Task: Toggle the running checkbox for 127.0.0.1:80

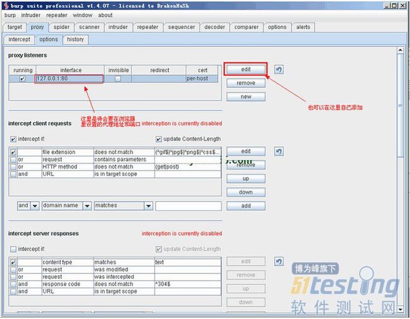Action: pos(23,78)
